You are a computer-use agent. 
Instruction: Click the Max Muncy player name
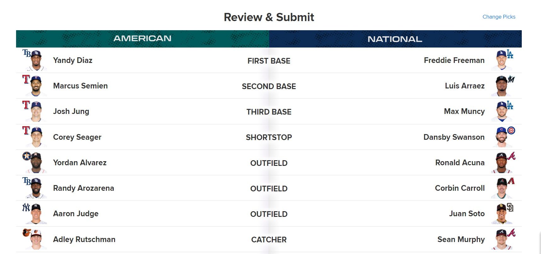coord(464,111)
